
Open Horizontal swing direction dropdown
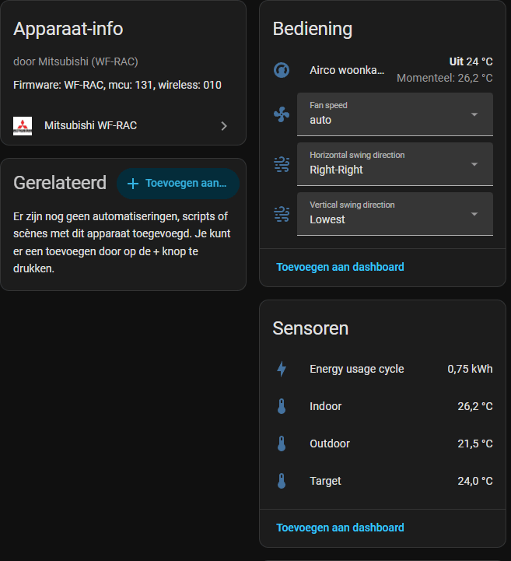point(395,164)
